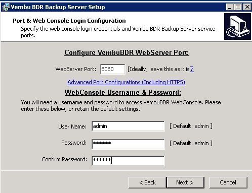
Task: Close the Vembu BDR Backup Server Setup window
Action: tap(247, 7)
